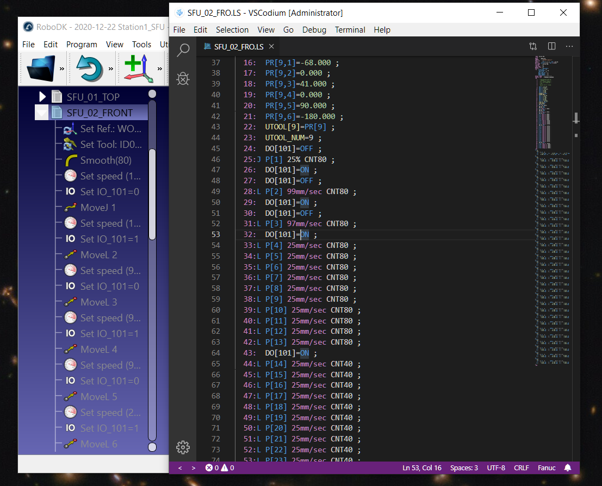Click the notifications bell in the status bar
Image resolution: width=602 pixels, height=486 pixels.
[x=568, y=468]
